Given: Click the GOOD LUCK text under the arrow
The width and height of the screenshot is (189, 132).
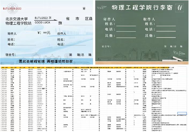Looking at the screenshot, I should [42, 23].
